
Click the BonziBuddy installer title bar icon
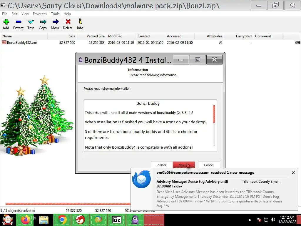pos(81,60)
